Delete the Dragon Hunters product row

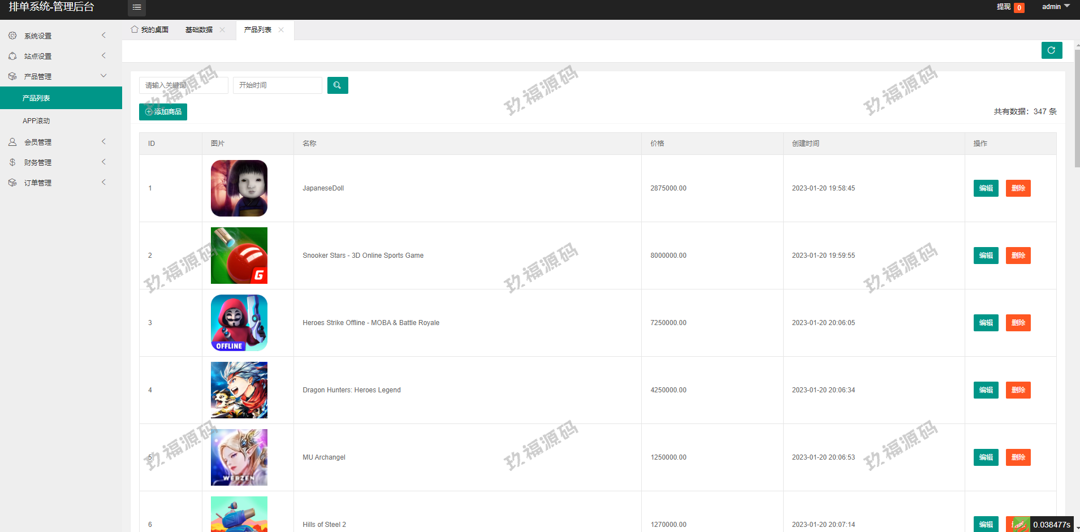(x=1018, y=390)
